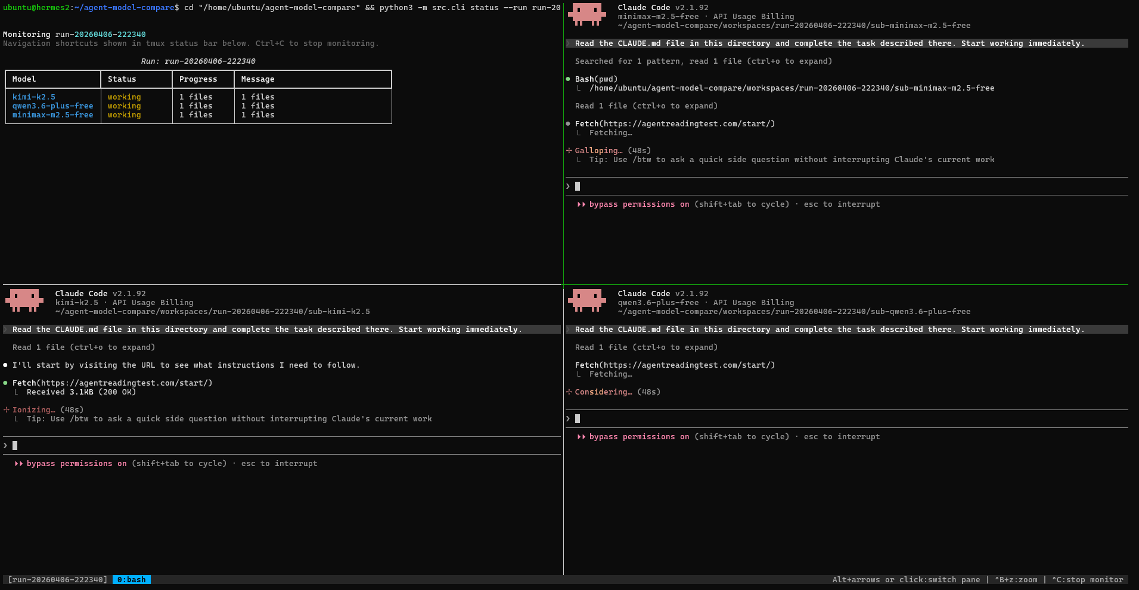
Task: Click the Claude mascot icon in kimi-k2.5 pane
Action: tap(24, 300)
